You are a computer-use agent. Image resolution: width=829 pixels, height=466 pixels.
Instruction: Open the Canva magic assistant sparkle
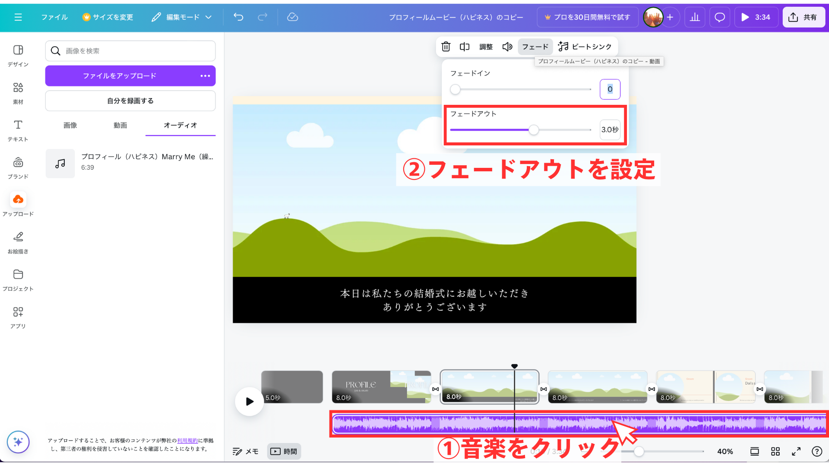[18, 442]
